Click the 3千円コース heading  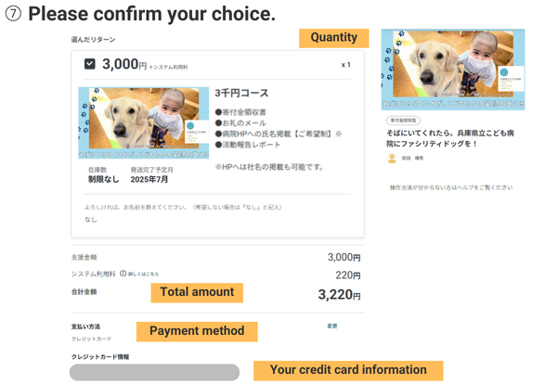click(x=240, y=94)
